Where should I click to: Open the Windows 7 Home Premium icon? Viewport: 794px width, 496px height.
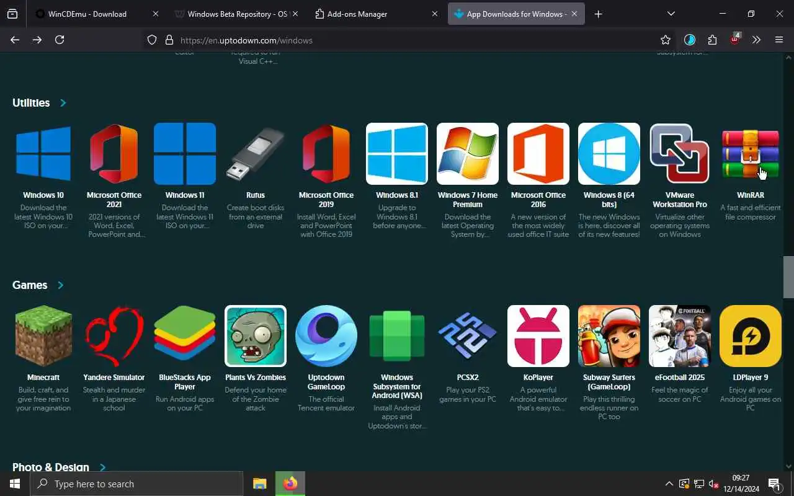468,154
